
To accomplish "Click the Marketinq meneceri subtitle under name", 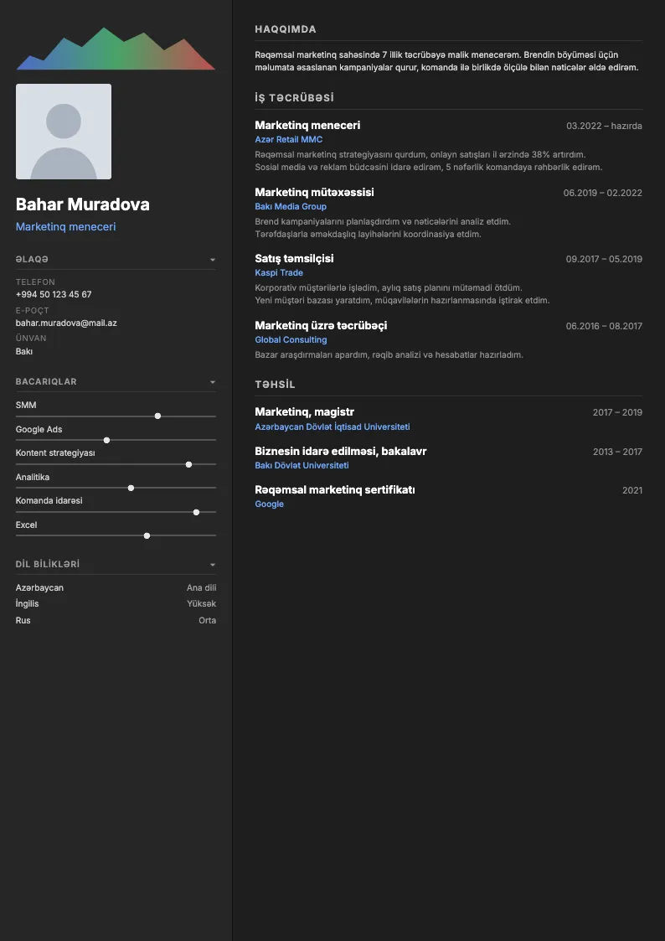I will pos(66,227).
